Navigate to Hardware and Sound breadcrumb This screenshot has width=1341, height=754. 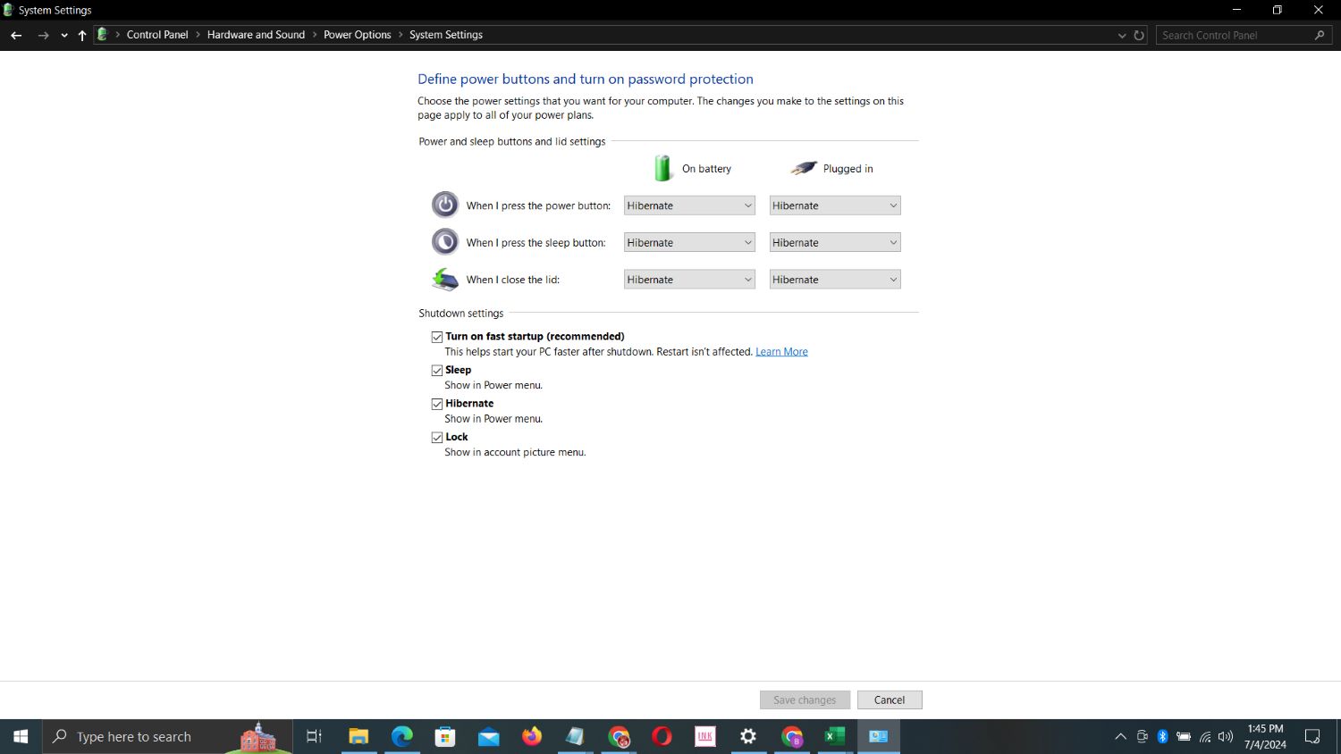256,35
